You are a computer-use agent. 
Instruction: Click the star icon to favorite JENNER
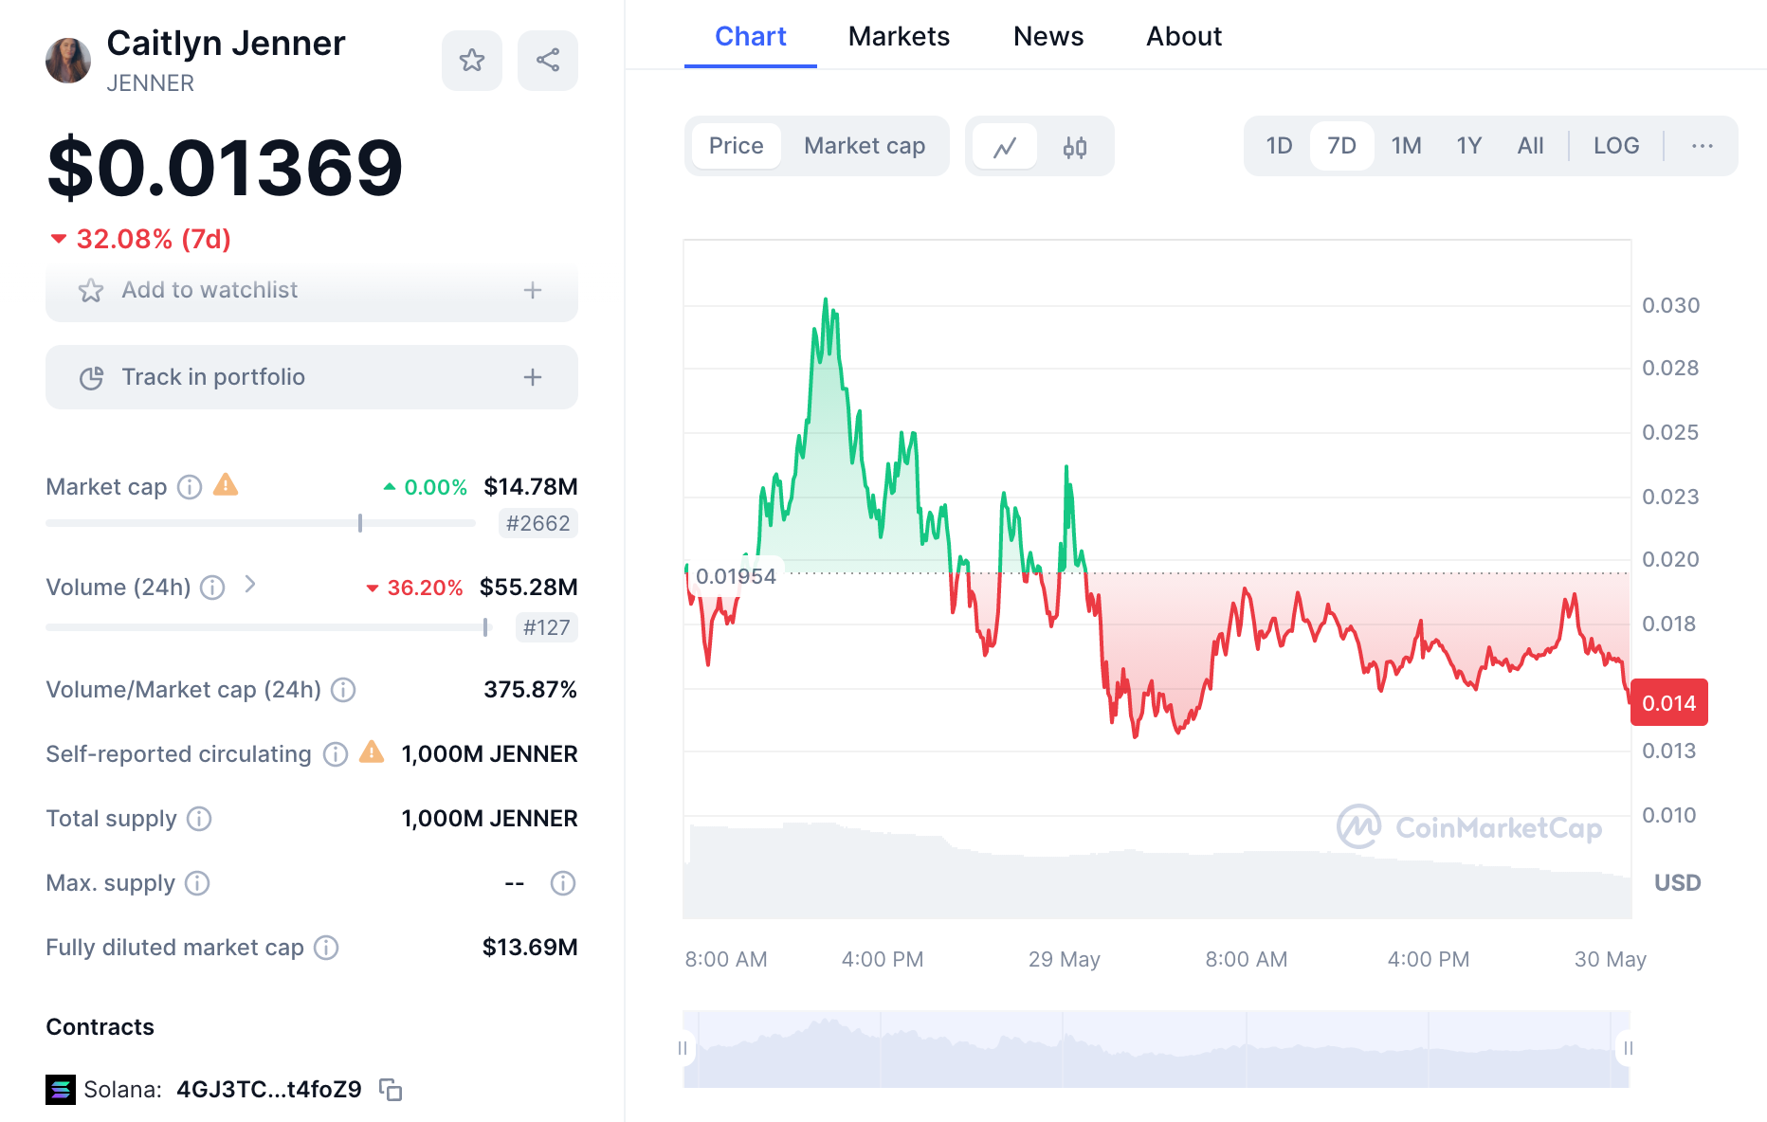pyautogui.click(x=471, y=60)
